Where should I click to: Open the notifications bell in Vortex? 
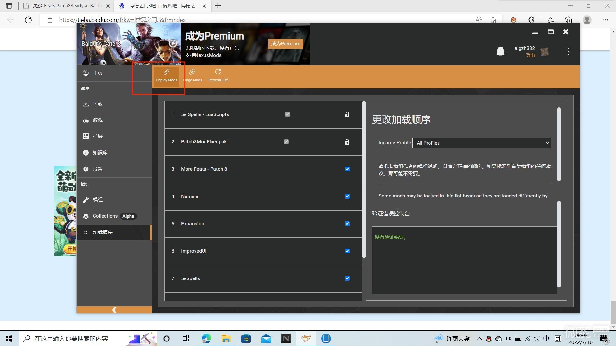(501, 51)
